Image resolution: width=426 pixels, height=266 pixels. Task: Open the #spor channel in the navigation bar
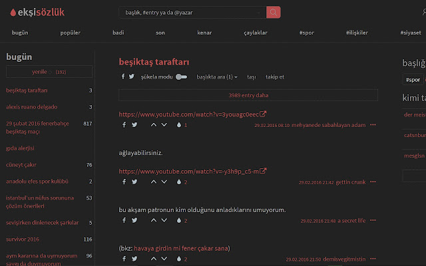(x=306, y=33)
